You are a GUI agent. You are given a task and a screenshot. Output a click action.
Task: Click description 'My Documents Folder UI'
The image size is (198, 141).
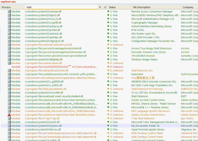click(145, 126)
